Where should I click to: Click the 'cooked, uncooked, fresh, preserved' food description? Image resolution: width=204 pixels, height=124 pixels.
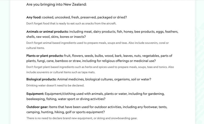point(84,17)
